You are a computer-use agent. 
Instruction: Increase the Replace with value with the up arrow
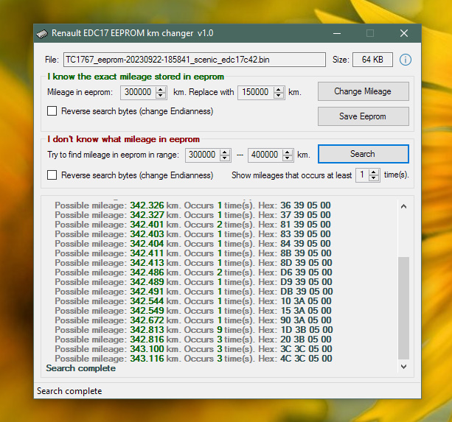pos(279,89)
